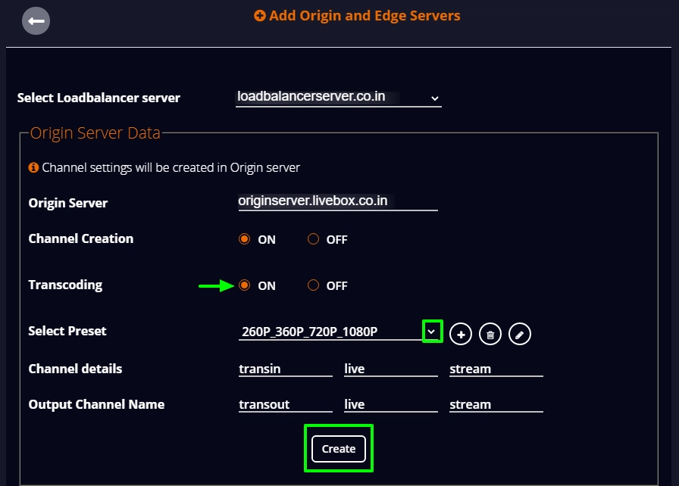Click plus icon beside Add Origin title
Screen dimensions: 679x486
pyautogui.click(x=260, y=16)
